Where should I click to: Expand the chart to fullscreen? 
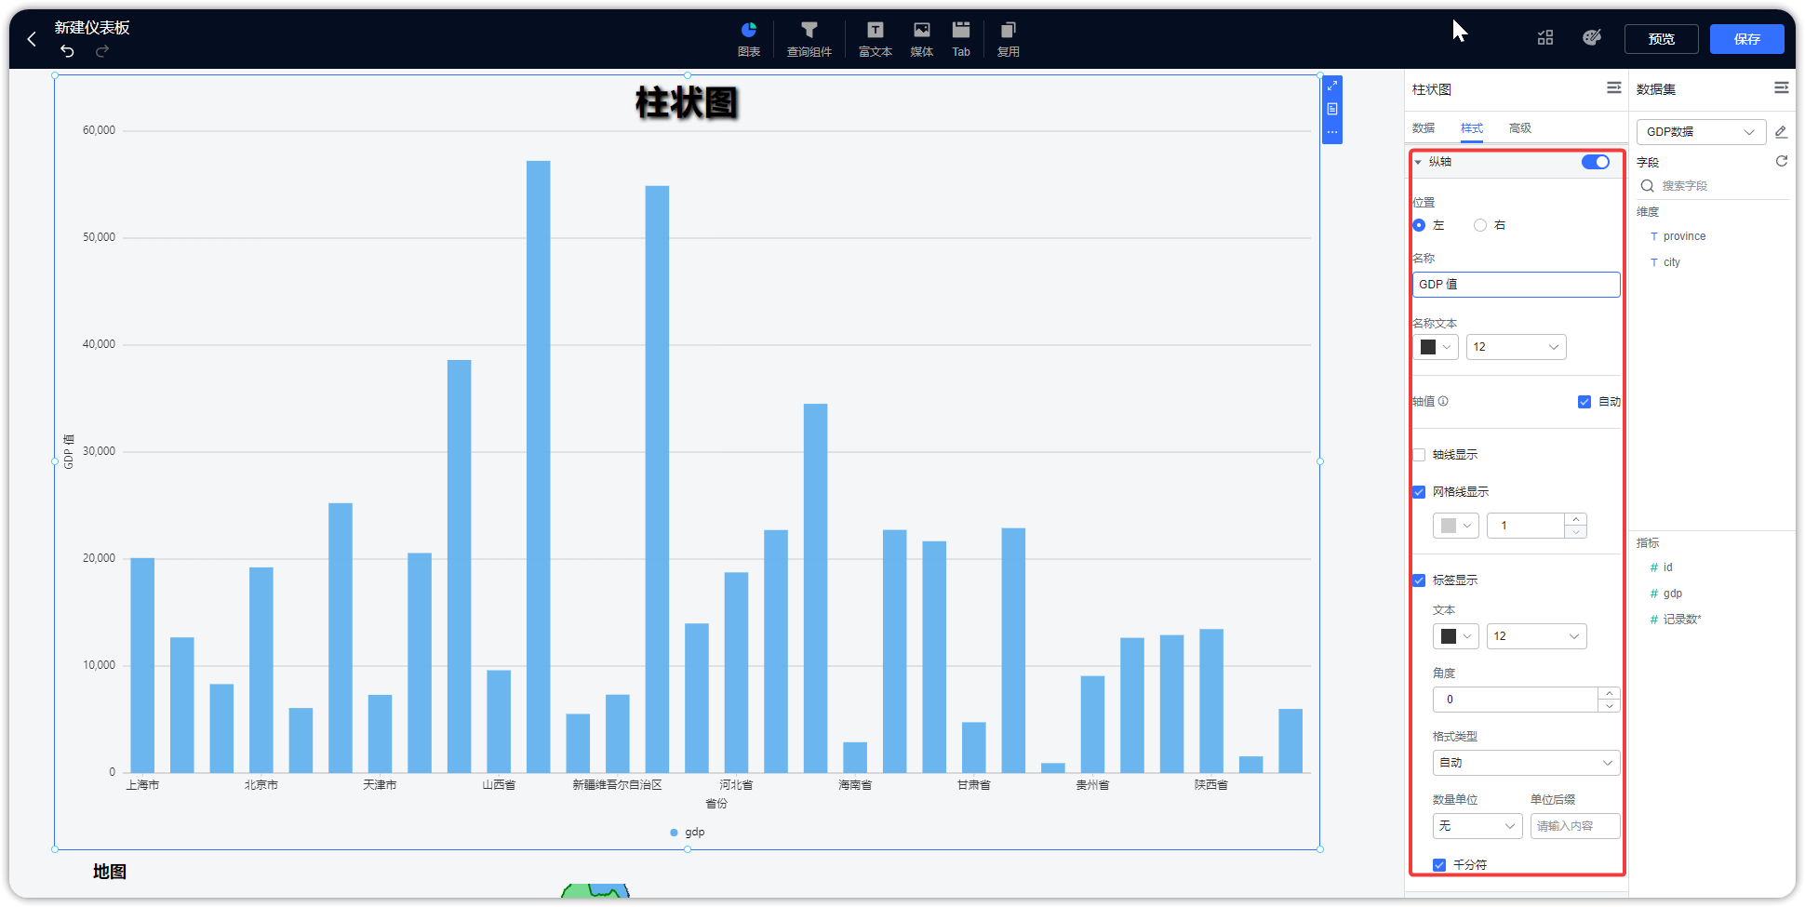tap(1332, 86)
